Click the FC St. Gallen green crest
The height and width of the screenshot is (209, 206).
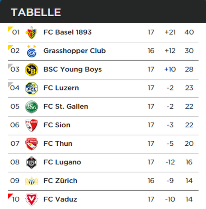tap(32, 107)
